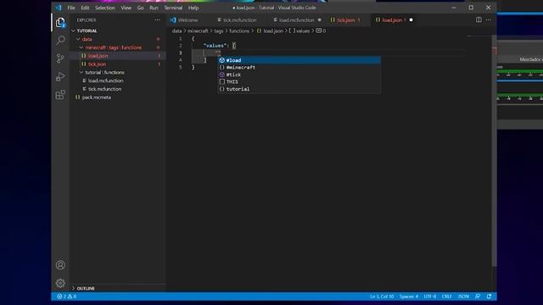Select the #tick autocomplete suggestion
The image size is (543, 305).
pos(299,75)
